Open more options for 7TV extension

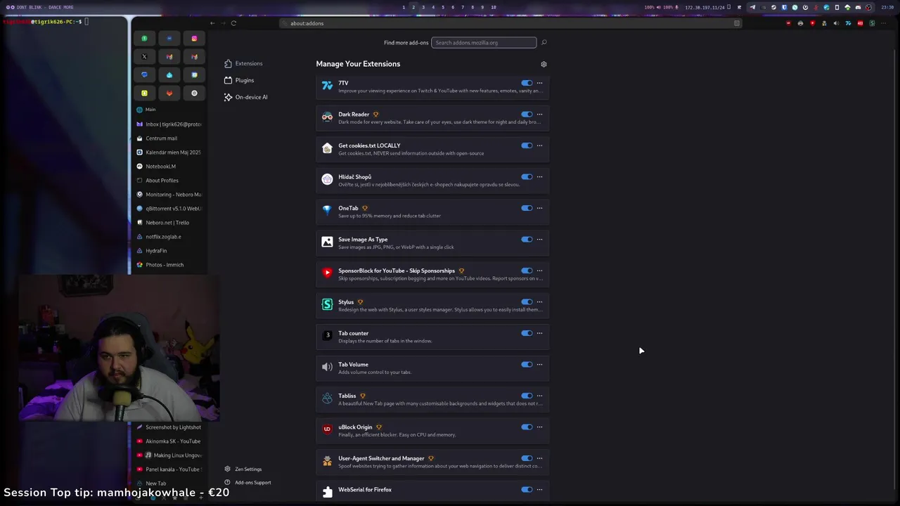tap(539, 83)
